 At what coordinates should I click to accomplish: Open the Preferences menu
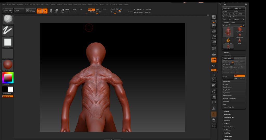pyautogui.click(x=77, y=4)
